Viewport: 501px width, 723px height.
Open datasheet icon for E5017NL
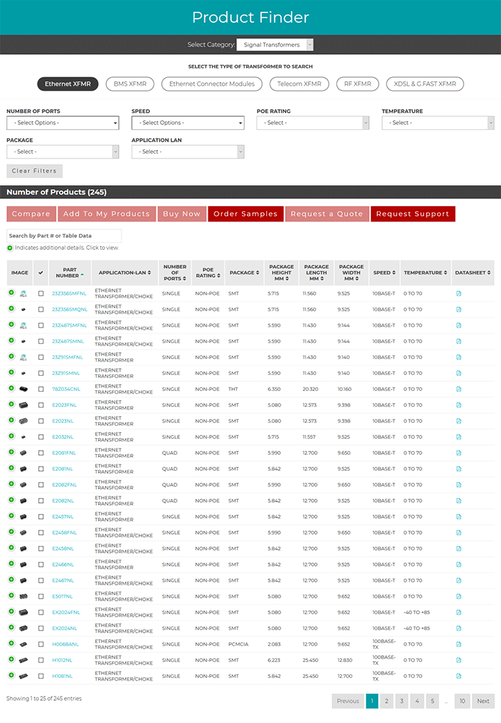tap(459, 597)
